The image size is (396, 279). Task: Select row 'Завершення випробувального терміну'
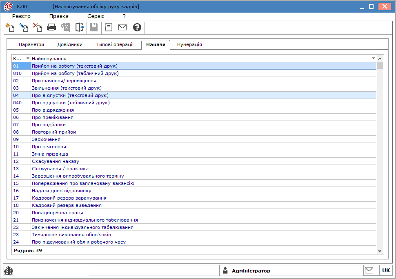point(194,176)
